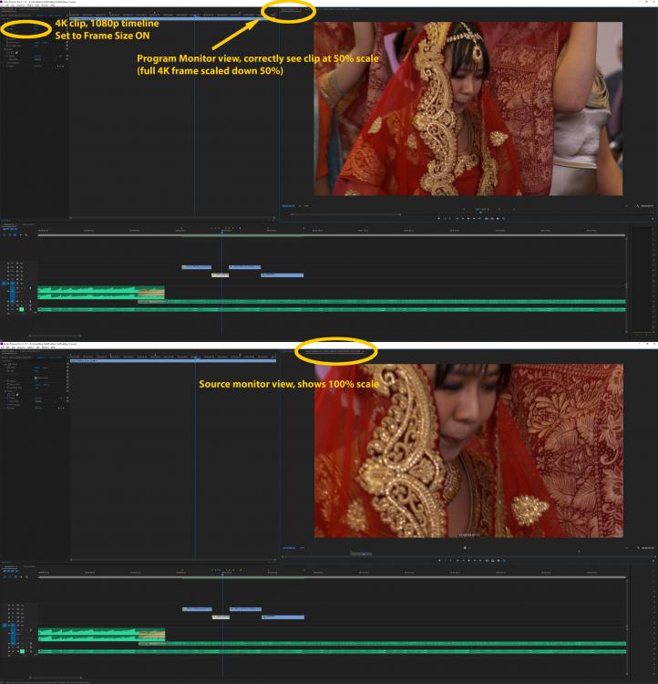Click Add Marker icon in upper timeline panel
Viewport: 658px width, 684px height.
23,235
